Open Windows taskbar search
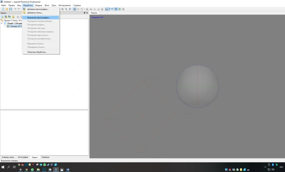Screen dimensions: 285x172 click(x=9, y=167)
